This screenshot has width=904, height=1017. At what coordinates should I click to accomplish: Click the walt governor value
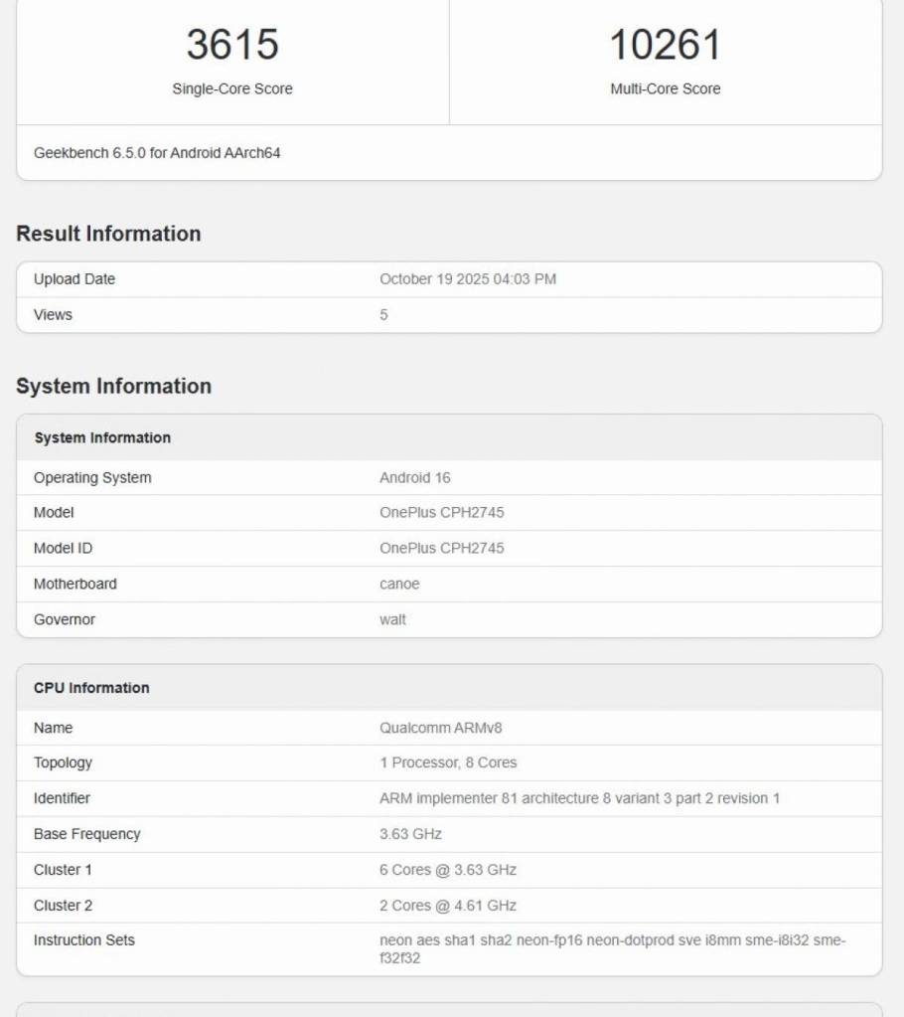pos(392,619)
